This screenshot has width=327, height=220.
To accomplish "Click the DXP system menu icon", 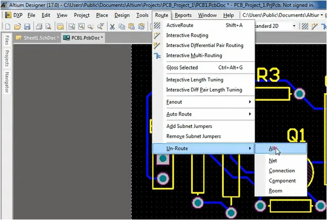I will (8, 15).
